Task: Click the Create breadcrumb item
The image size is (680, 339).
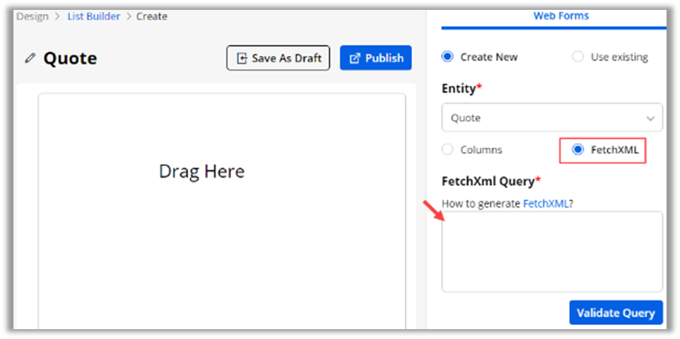Action: point(151,16)
